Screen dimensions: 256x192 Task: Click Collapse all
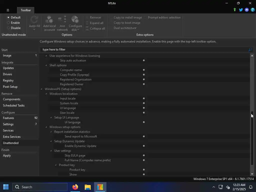coord(95,28)
